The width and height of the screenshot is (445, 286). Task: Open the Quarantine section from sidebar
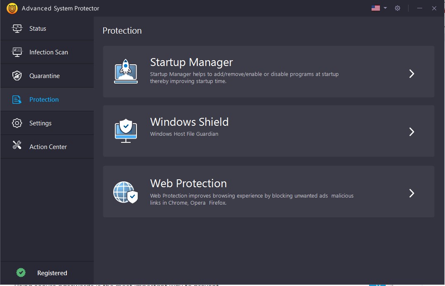click(44, 76)
